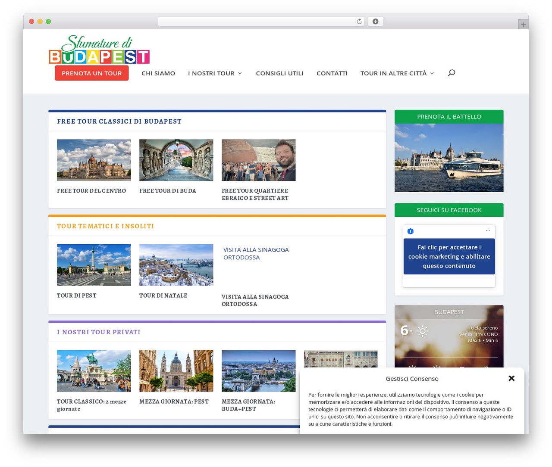Click the I NOSTRI TOUR PRIVATI heading

click(x=99, y=332)
